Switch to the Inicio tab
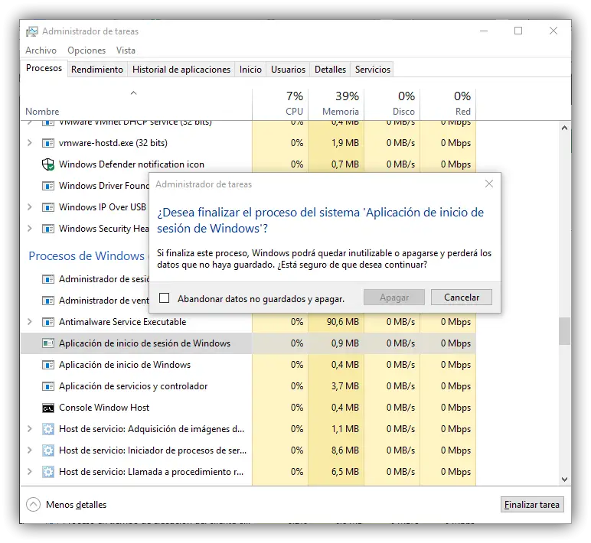Image resolution: width=591 pixels, height=543 pixels. (x=250, y=70)
